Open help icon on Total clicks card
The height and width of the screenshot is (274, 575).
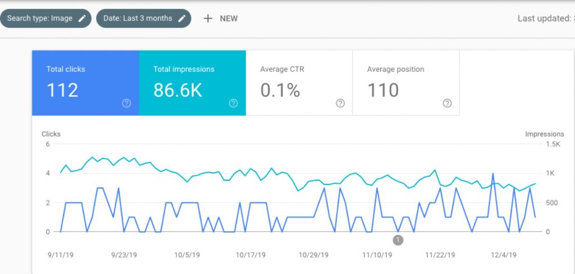tap(126, 104)
